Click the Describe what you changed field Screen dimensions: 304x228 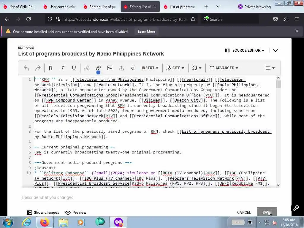pos(149,197)
